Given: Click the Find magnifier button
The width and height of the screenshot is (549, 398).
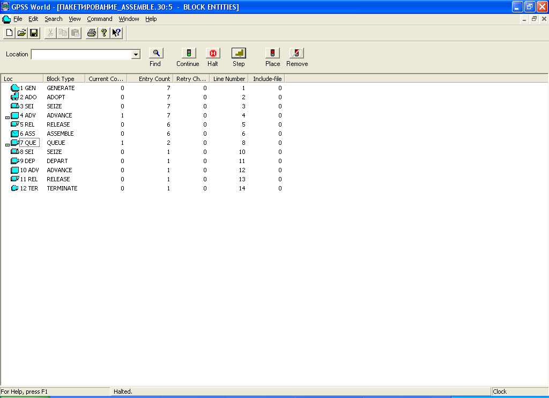Looking at the screenshot, I should (156, 53).
